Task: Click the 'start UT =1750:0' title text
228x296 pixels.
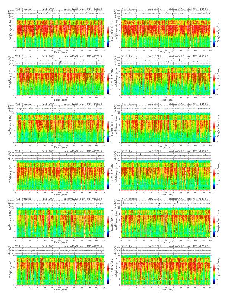Action: [197, 246]
